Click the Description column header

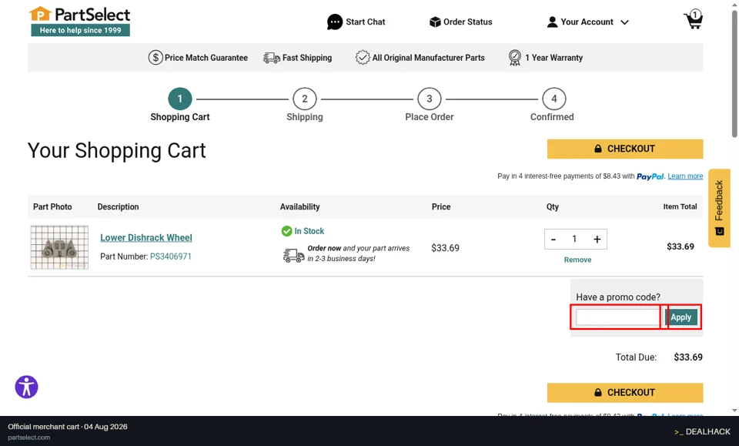[x=118, y=206]
